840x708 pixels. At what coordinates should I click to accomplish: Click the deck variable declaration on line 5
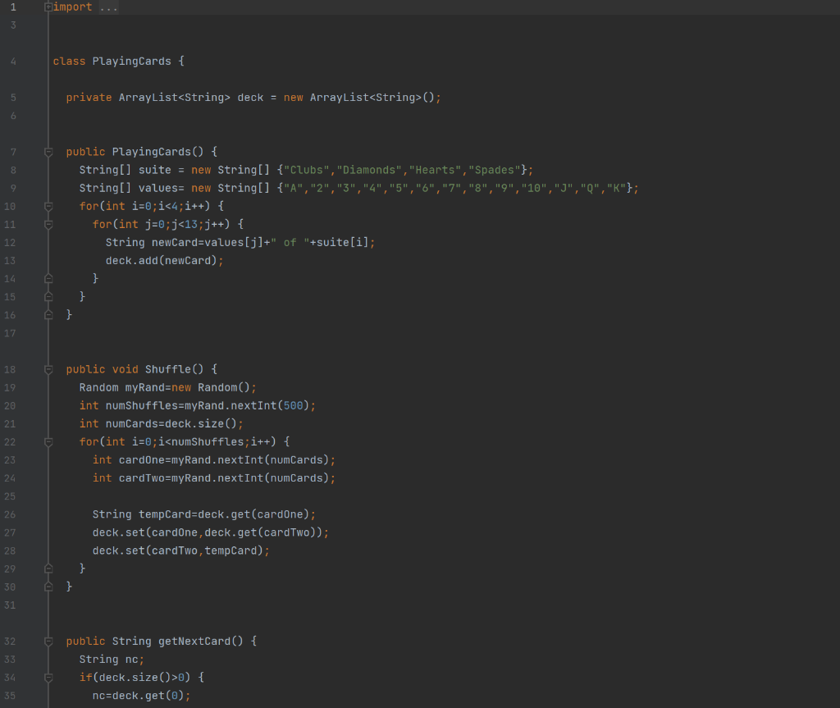point(249,97)
